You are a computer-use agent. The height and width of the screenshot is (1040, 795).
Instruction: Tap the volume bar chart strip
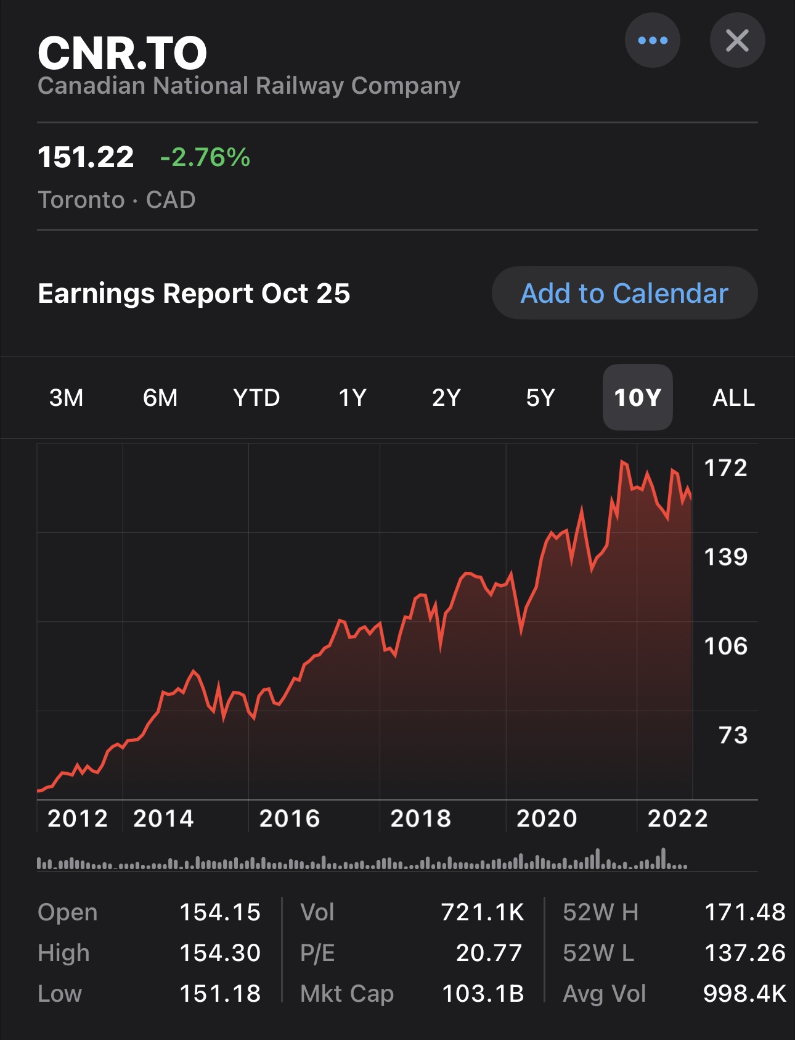point(362,859)
